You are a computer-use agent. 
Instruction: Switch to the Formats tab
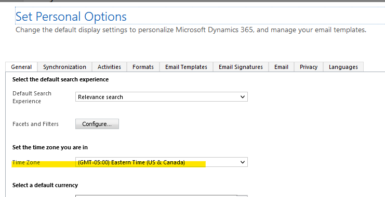click(143, 67)
